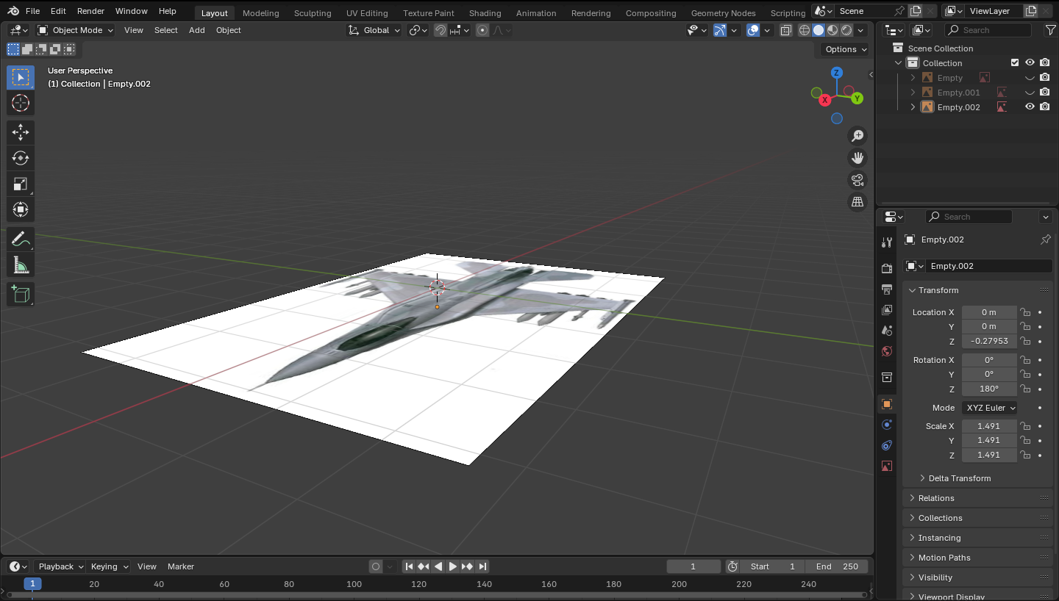The width and height of the screenshot is (1059, 601).
Task: Select the Cursor tool in the toolbar
Action: pos(21,103)
